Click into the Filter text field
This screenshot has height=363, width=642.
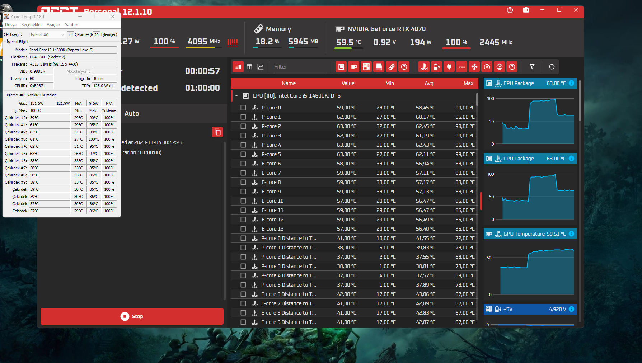[300, 67]
